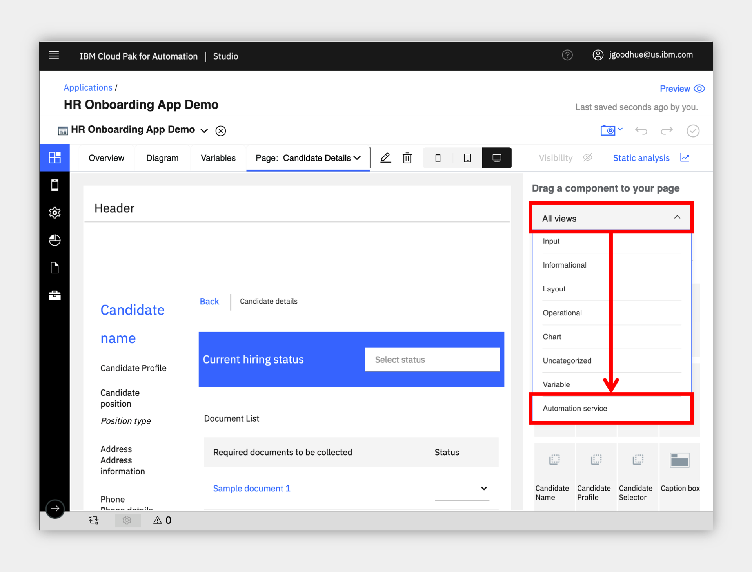Choose Informational from the views list

point(612,265)
